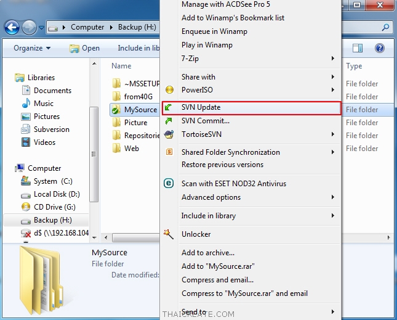Click the Pictures library icon
The height and width of the screenshot is (320, 397).
point(26,117)
